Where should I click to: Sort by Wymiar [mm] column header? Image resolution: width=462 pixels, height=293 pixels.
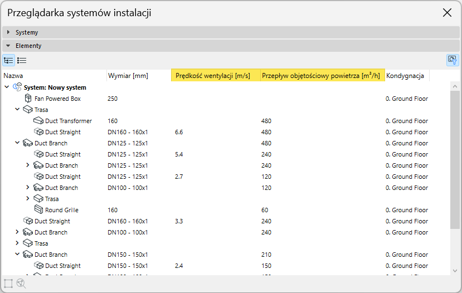[x=139, y=76]
